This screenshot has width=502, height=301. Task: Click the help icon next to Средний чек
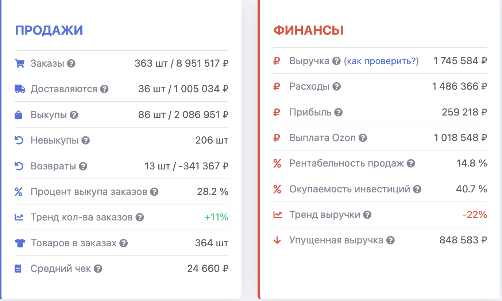click(x=98, y=269)
